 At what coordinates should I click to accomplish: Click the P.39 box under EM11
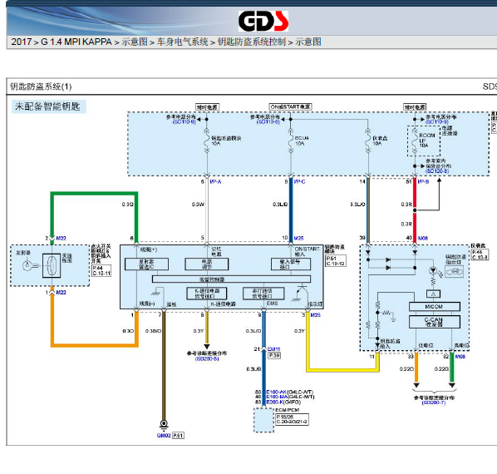point(274,355)
